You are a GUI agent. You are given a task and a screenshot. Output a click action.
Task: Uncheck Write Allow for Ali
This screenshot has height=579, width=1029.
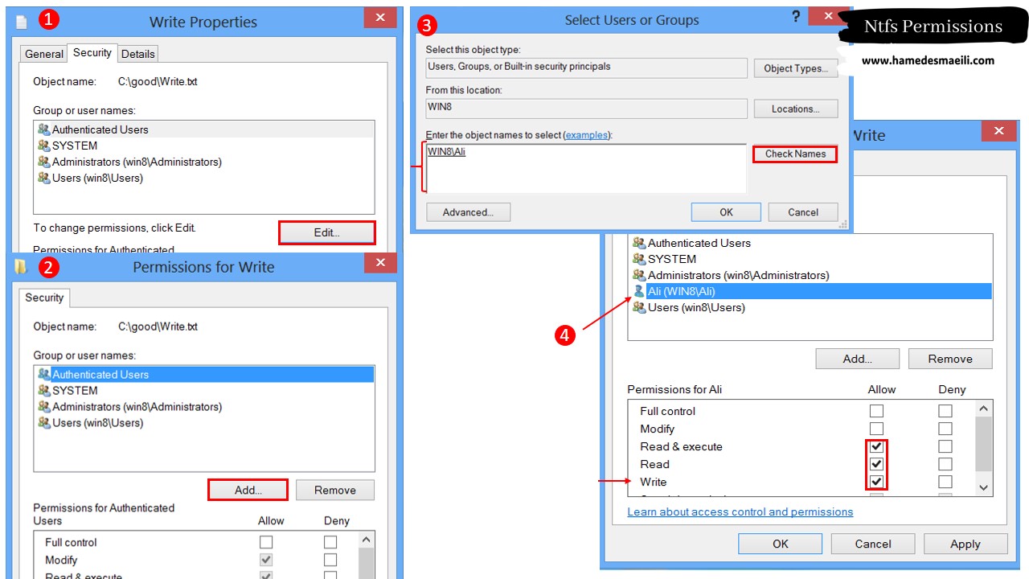point(876,482)
